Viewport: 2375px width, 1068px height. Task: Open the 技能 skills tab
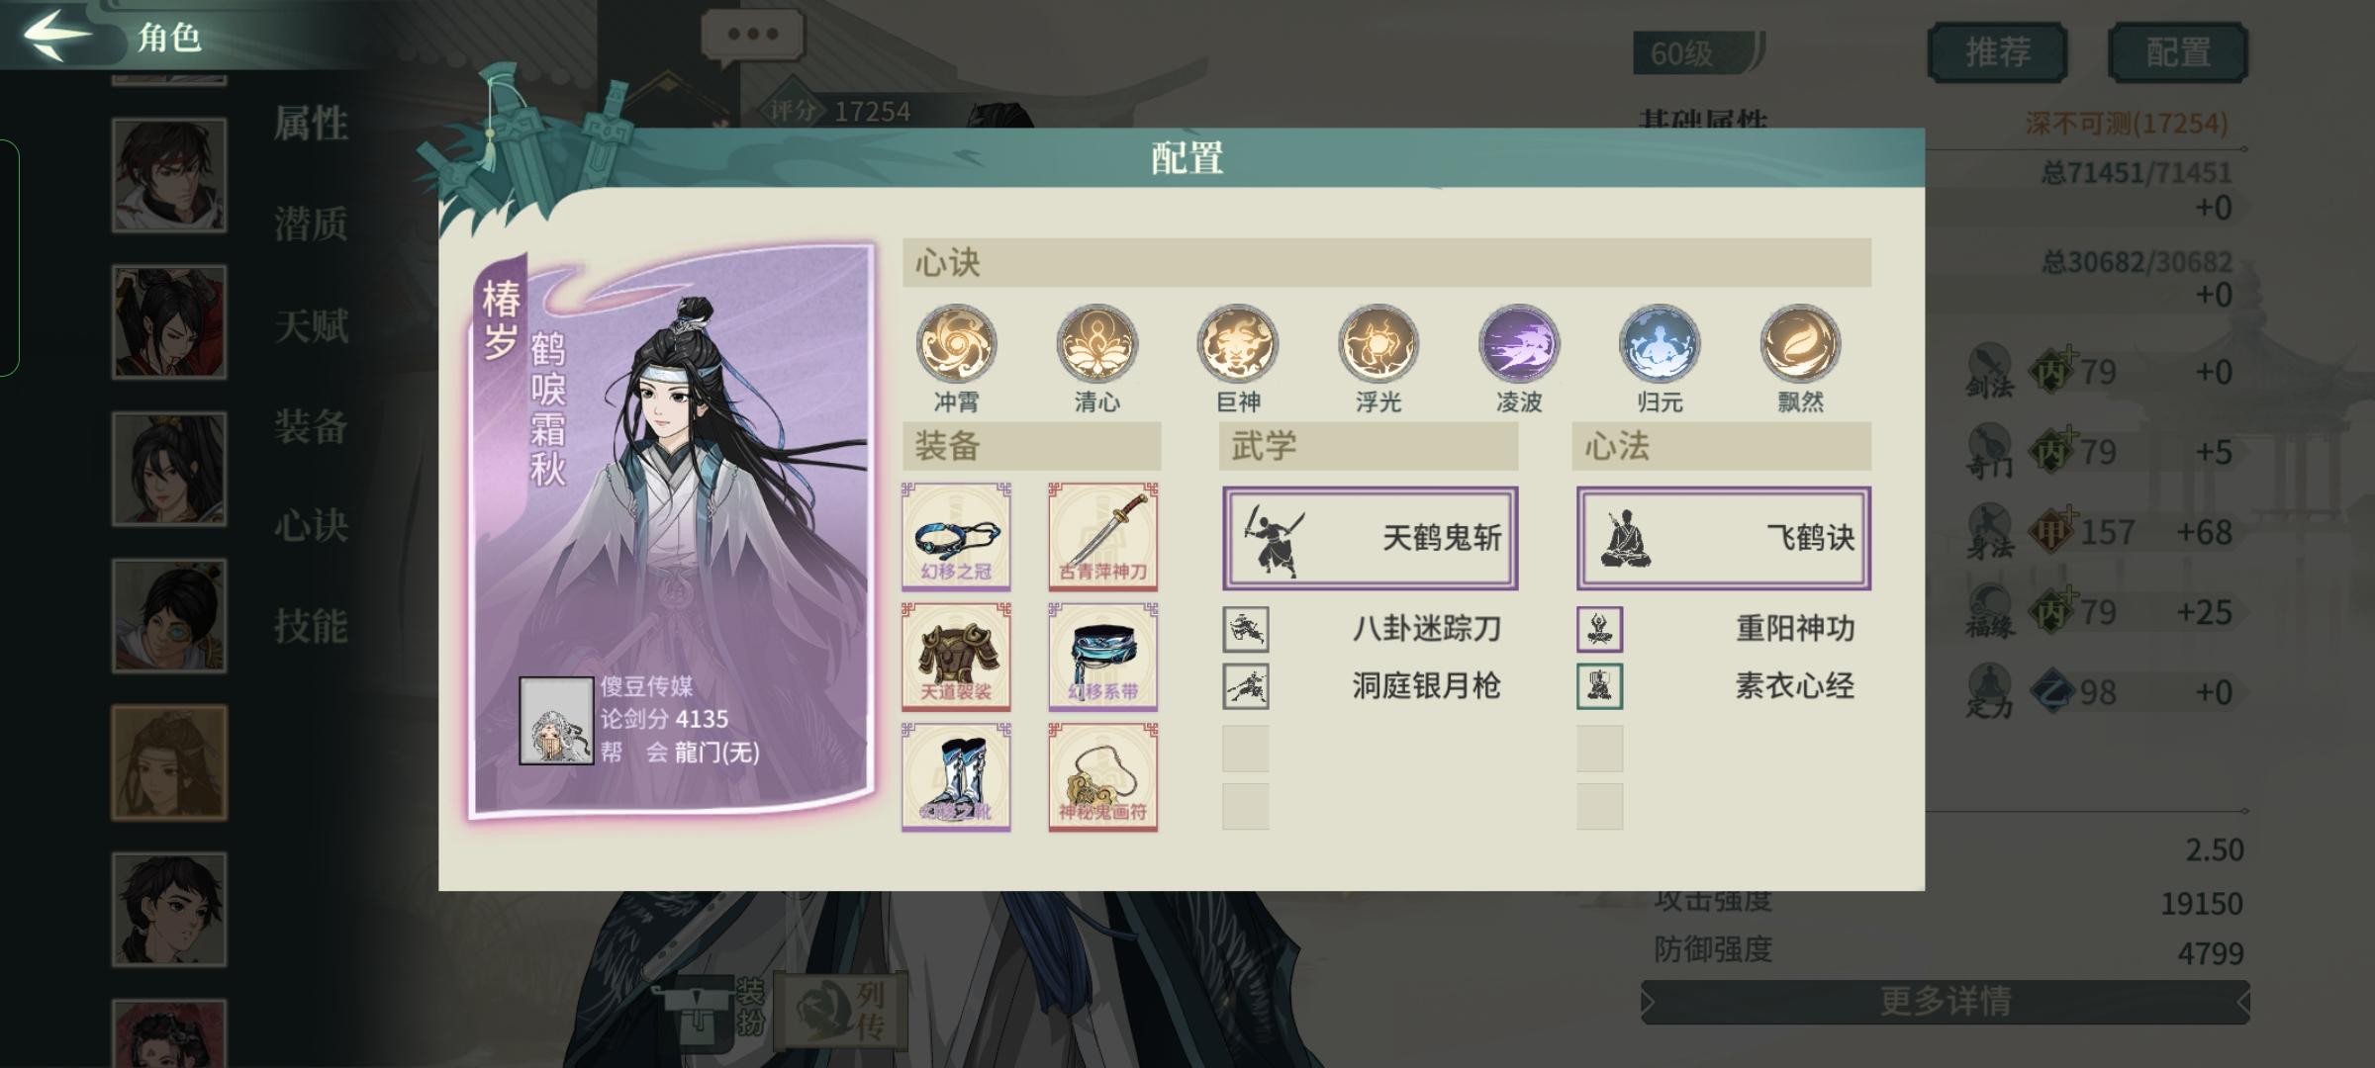311,626
